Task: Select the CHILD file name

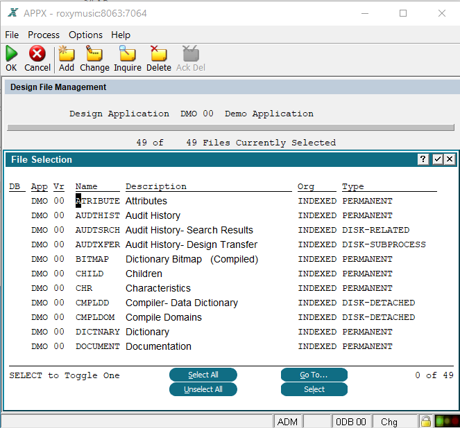Action: tap(90, 274)
